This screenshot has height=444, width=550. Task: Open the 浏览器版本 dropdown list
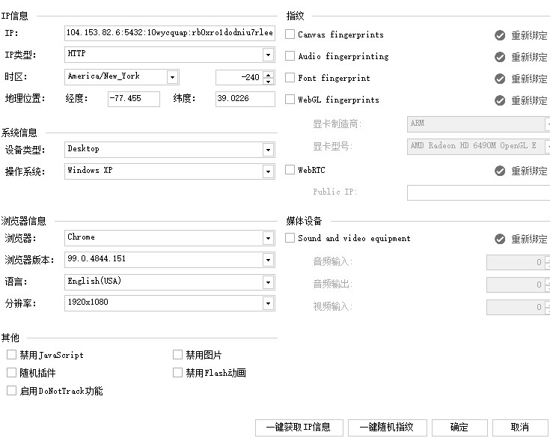(x=269, y=260)
